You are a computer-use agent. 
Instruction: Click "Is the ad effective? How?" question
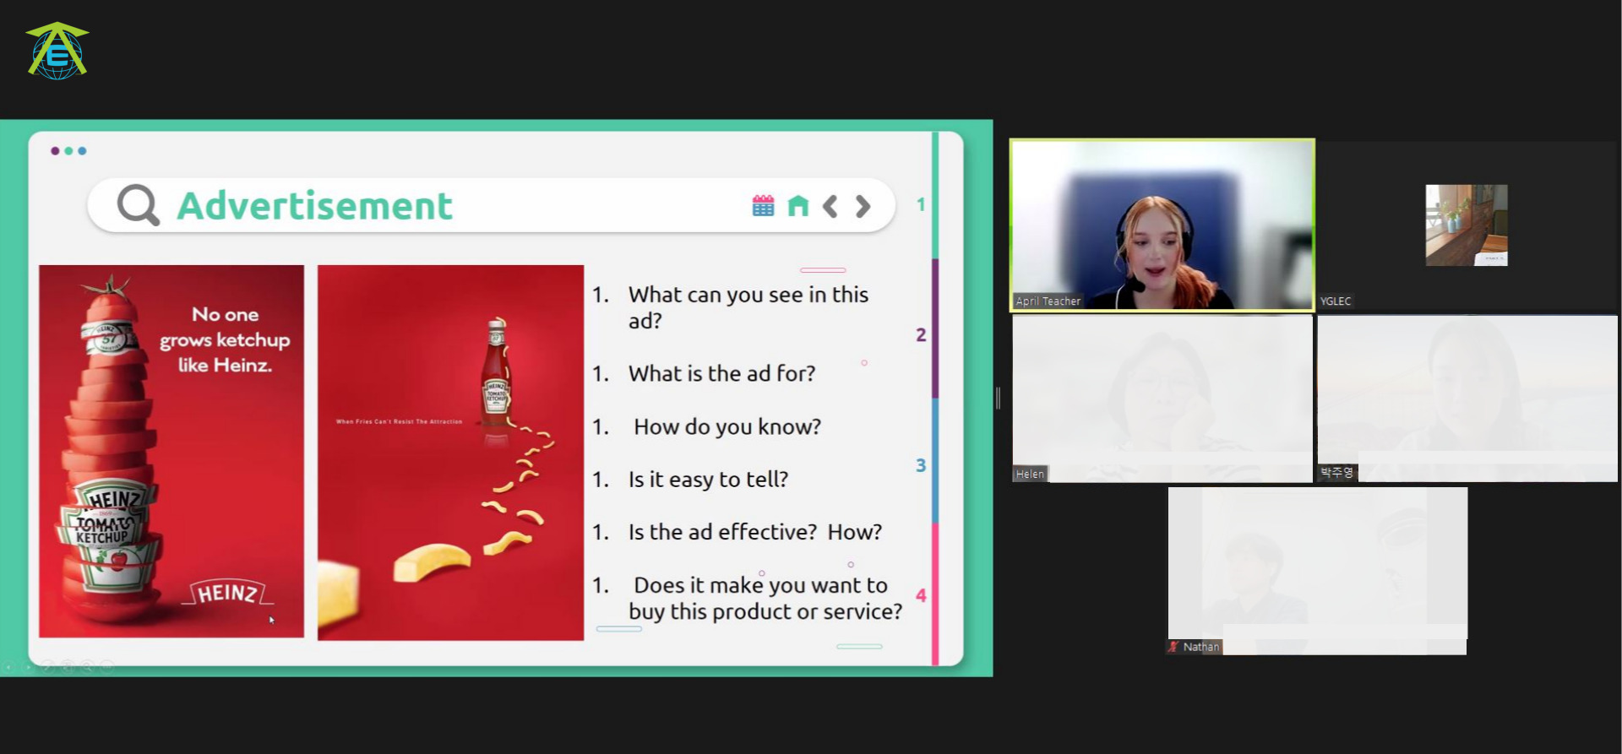(x=755, y=532)
